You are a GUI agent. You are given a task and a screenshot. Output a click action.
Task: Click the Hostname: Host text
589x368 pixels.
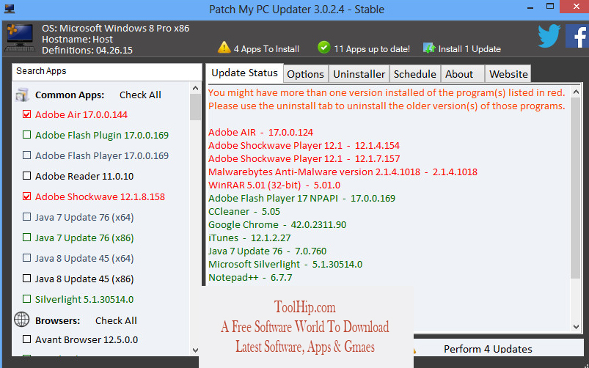pos(77,39)
